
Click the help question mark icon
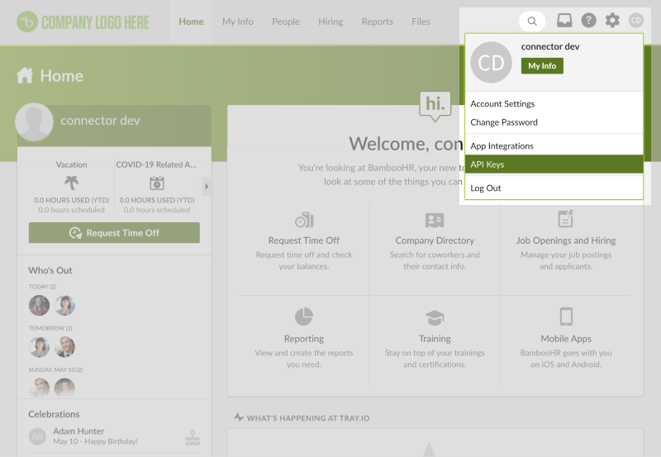point(588,21)
